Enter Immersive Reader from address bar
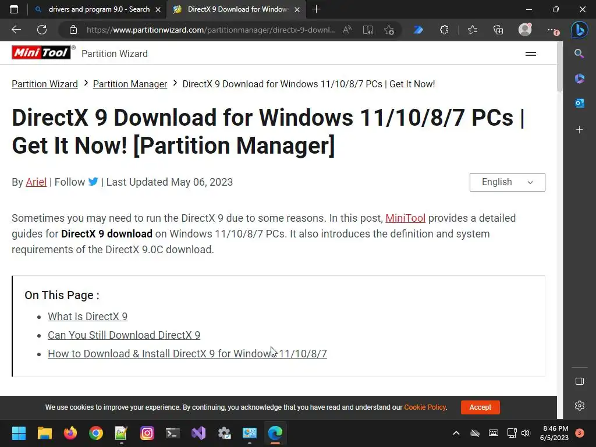Screen dimensions: 596x447 [368, 30]
